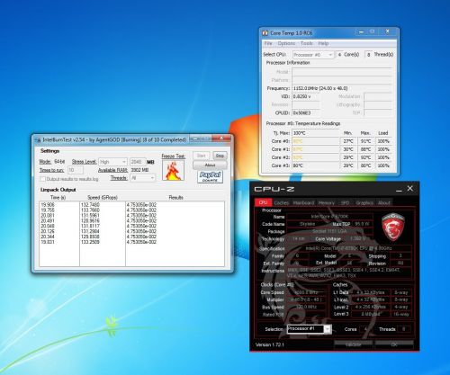
Task: Toggle 'Output results to results.log' checkbox
Action: (42, 179)
